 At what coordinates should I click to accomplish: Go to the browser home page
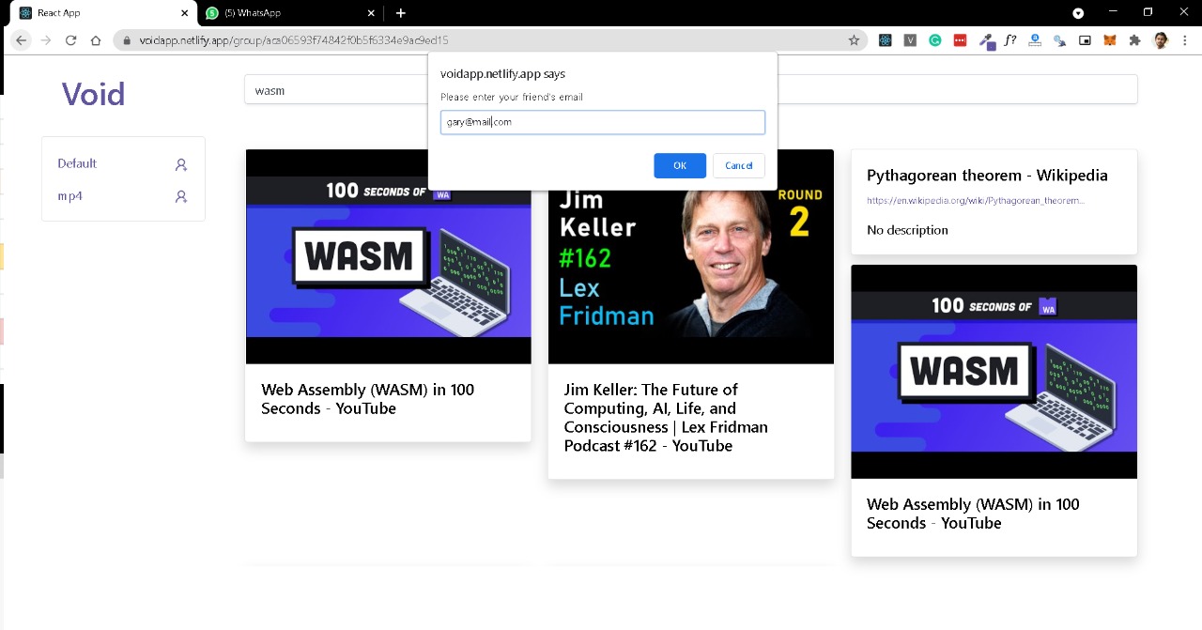click(96, 40)
